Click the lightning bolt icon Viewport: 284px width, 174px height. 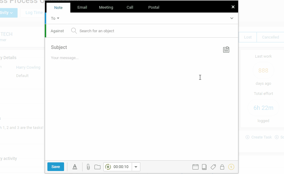231,167
